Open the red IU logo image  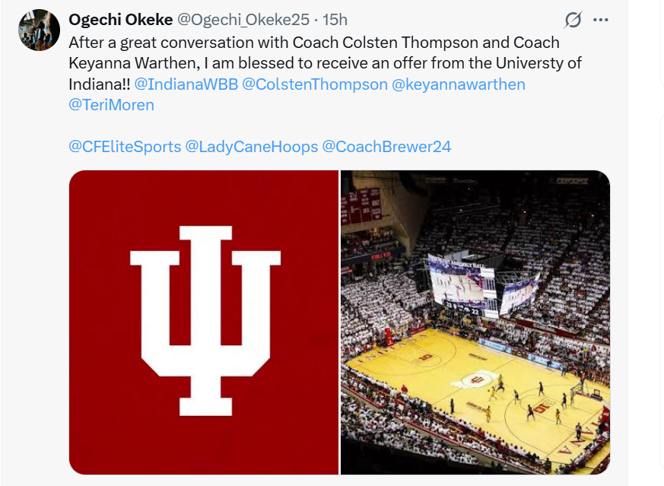point(204,322)
